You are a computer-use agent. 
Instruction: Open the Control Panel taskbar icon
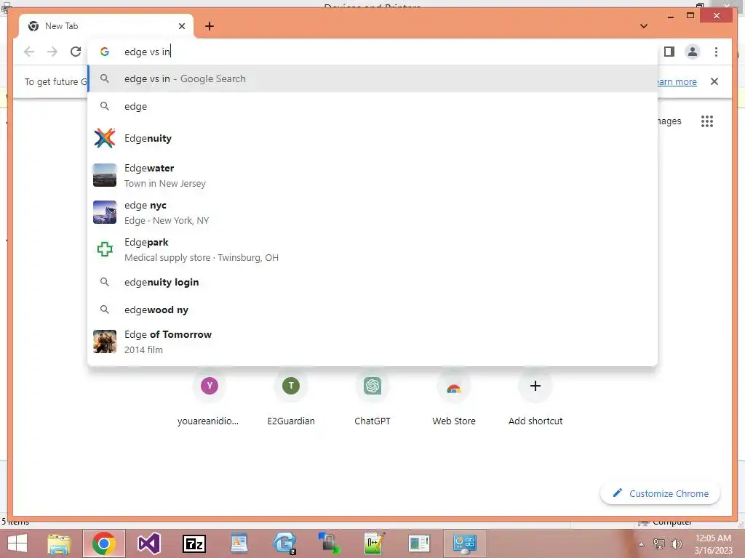coord(464,543)
